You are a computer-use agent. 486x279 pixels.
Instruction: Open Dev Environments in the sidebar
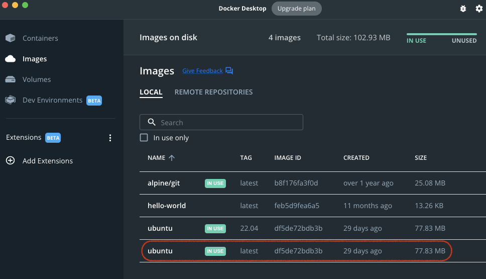tap(52, 100)
